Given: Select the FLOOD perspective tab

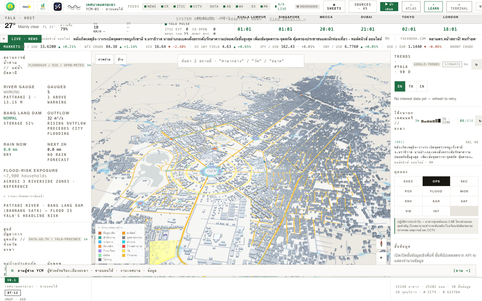Looking at the screenshot, I should point(436,191).
